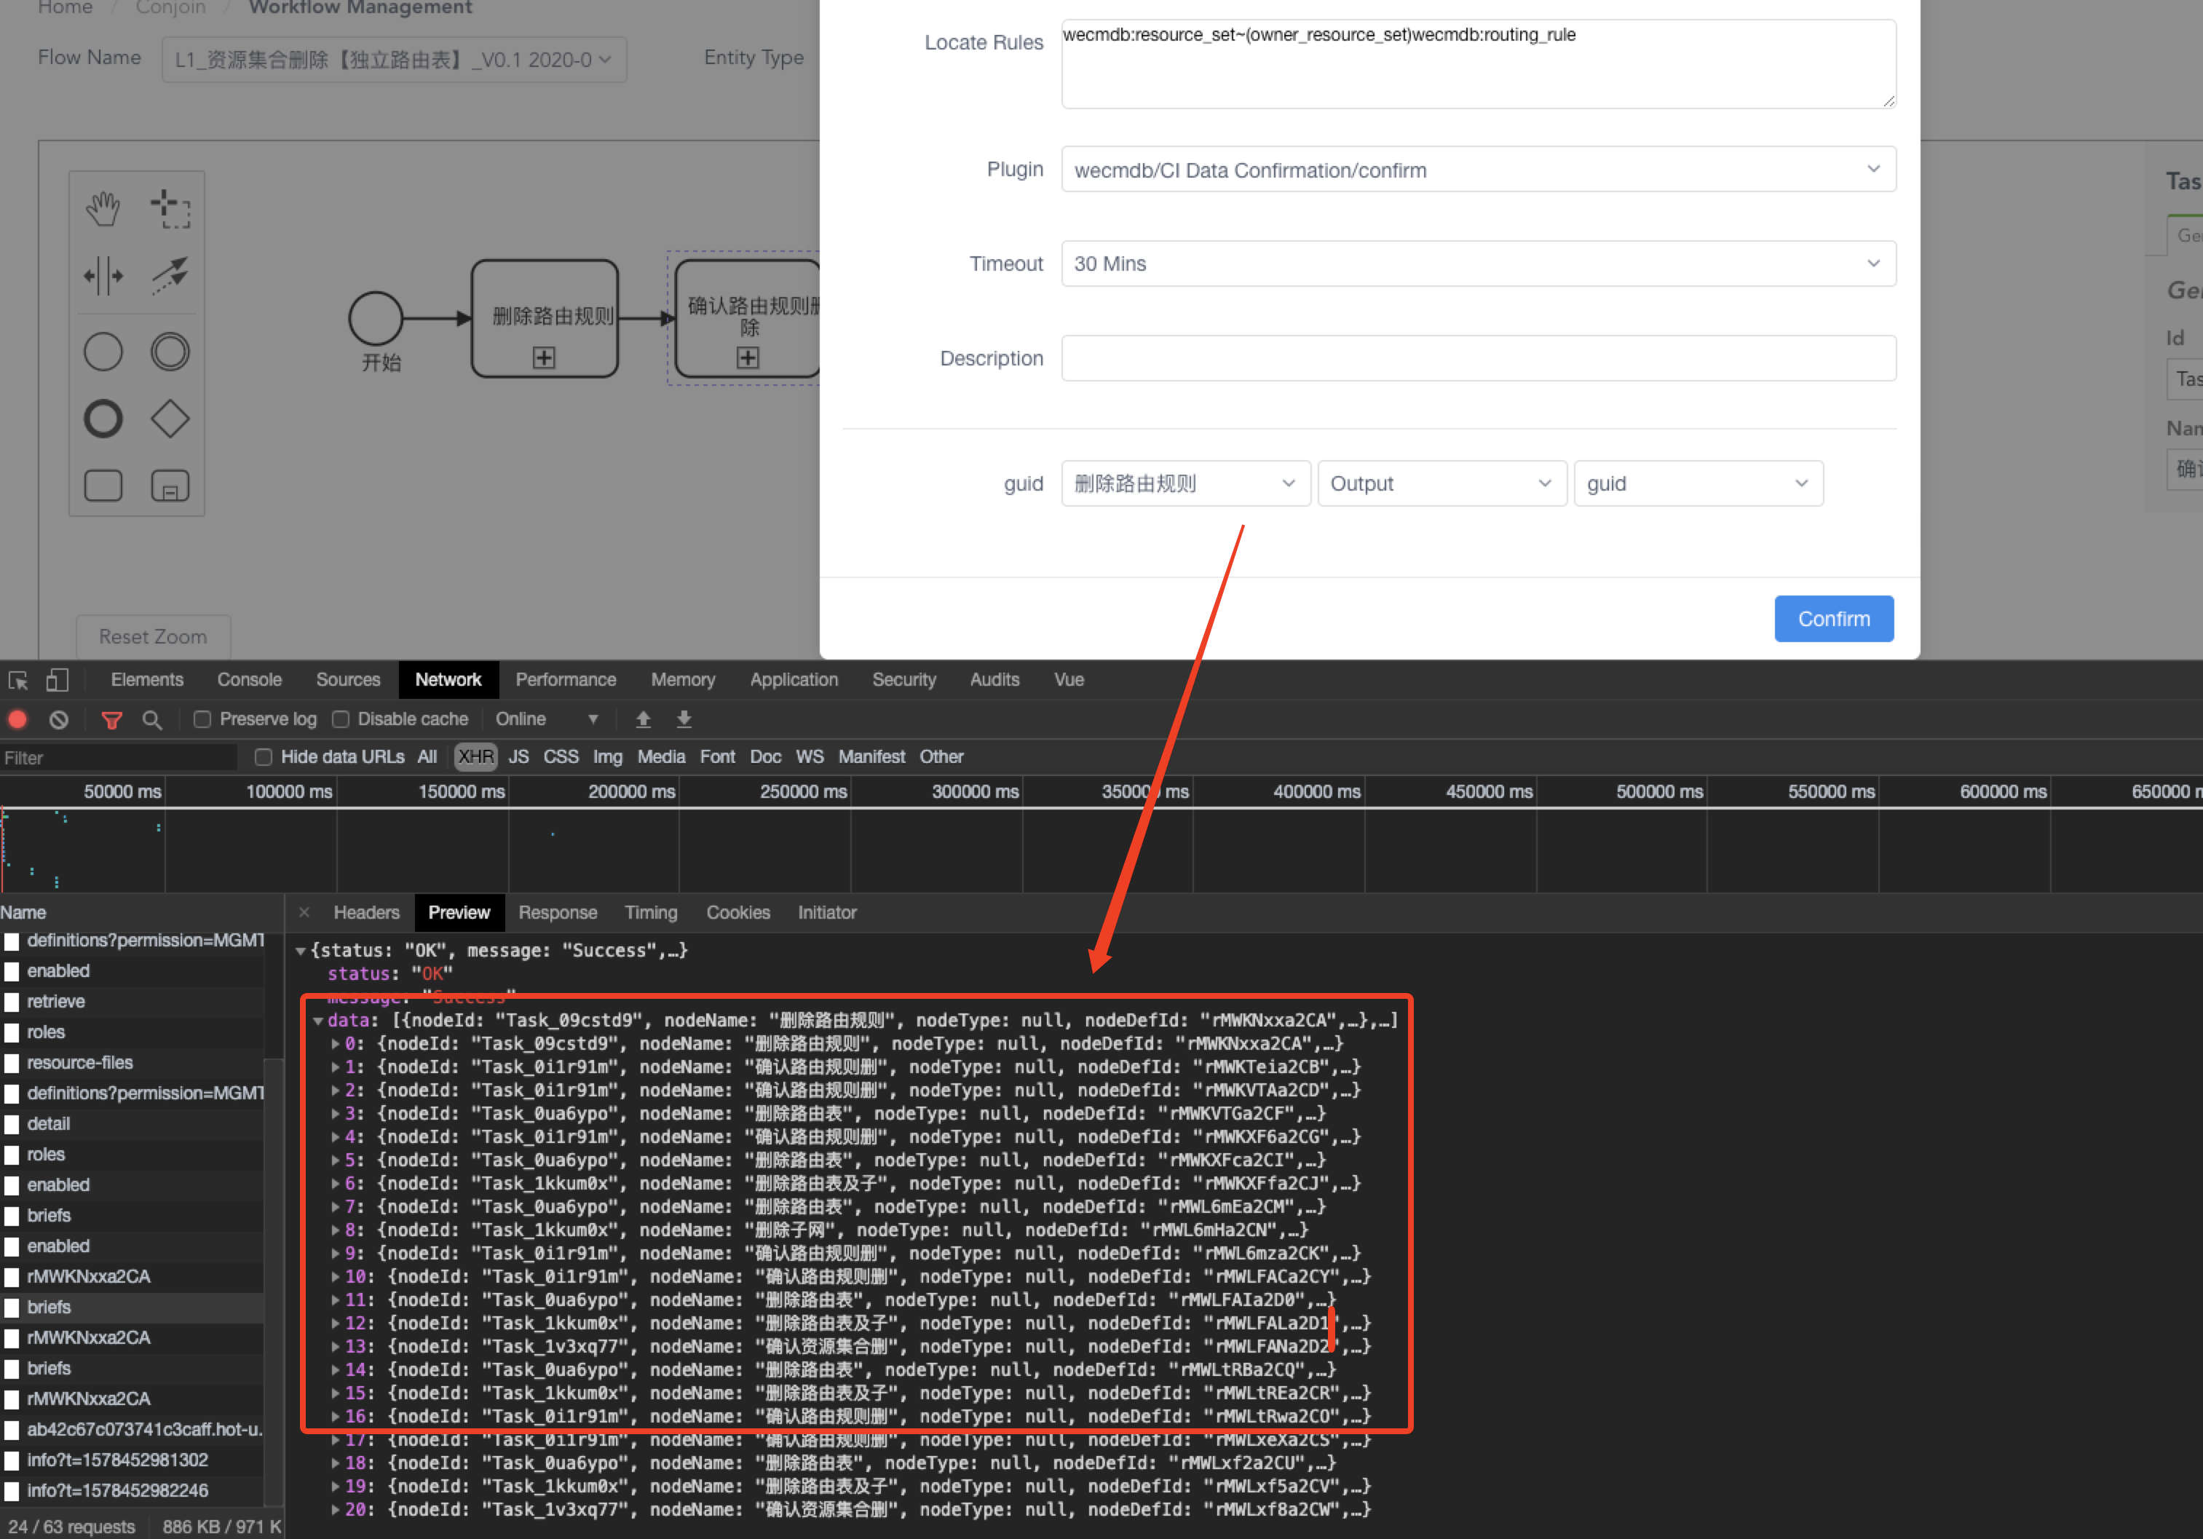Viewport: 2203px width, 1539px height.
Task: Click the Confirm button in the dialog
Action: coord(1834,618)
